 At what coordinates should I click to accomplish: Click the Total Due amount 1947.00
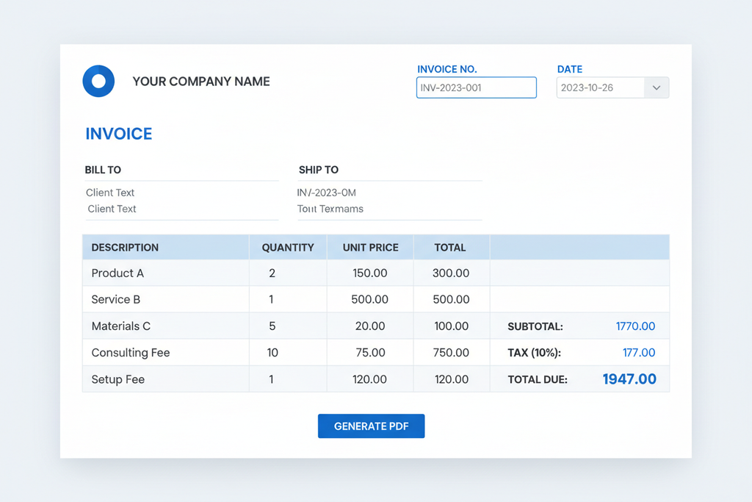pyautogui.click(x=629, y=379)
